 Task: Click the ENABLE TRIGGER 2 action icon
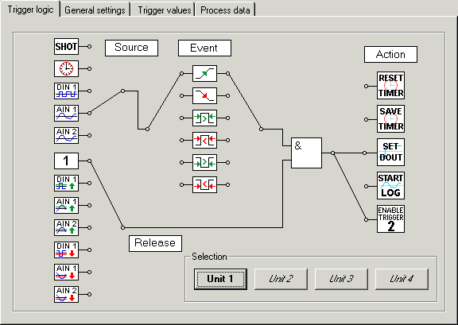(391, 219)
